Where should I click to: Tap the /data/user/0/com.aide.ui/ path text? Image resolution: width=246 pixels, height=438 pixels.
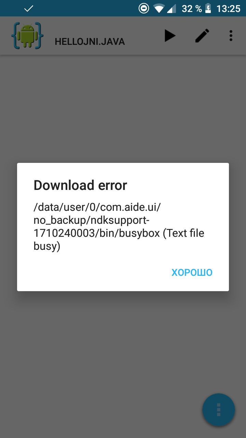point(97,207)
